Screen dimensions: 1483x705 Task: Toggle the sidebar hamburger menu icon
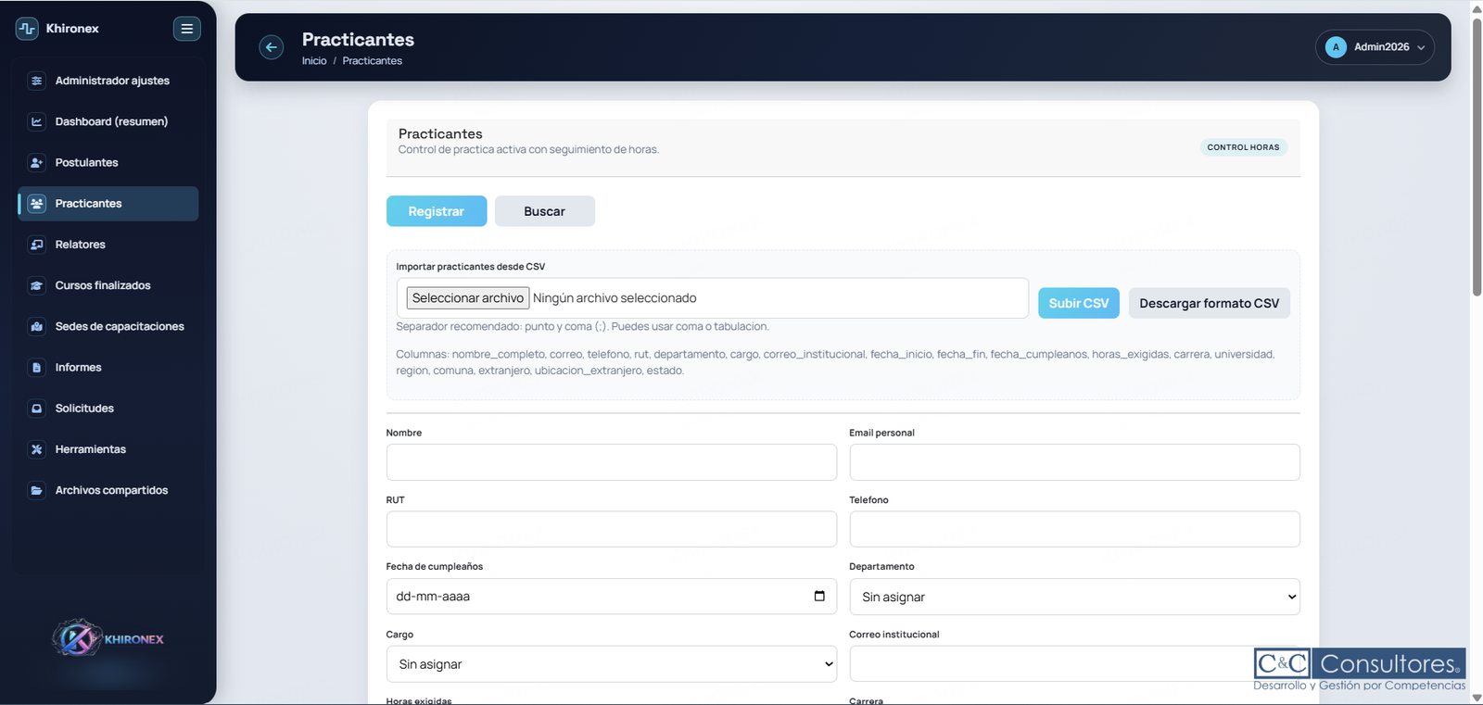(186, 29)
